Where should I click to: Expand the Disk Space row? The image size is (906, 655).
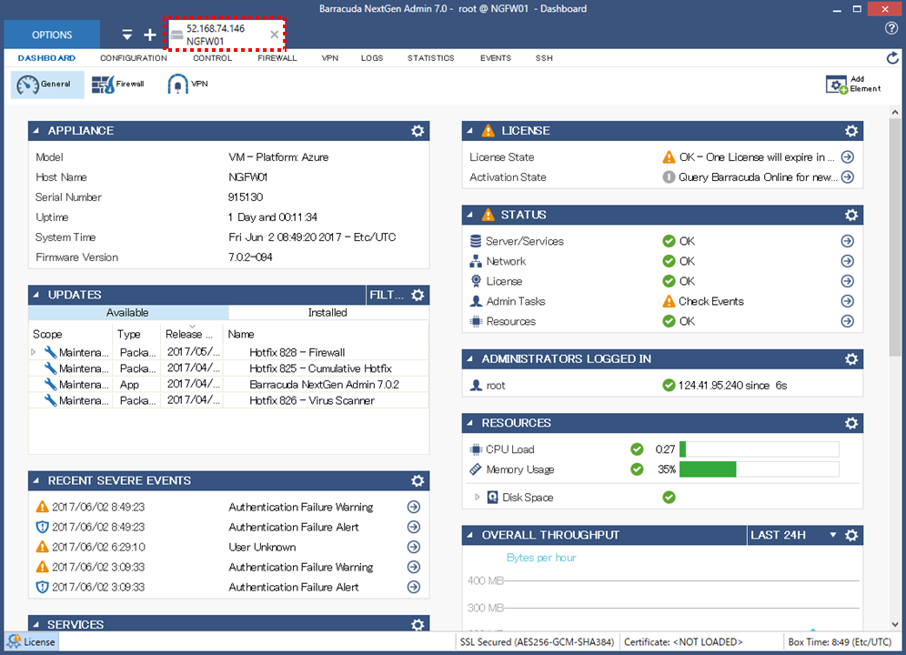coord(478,498)
